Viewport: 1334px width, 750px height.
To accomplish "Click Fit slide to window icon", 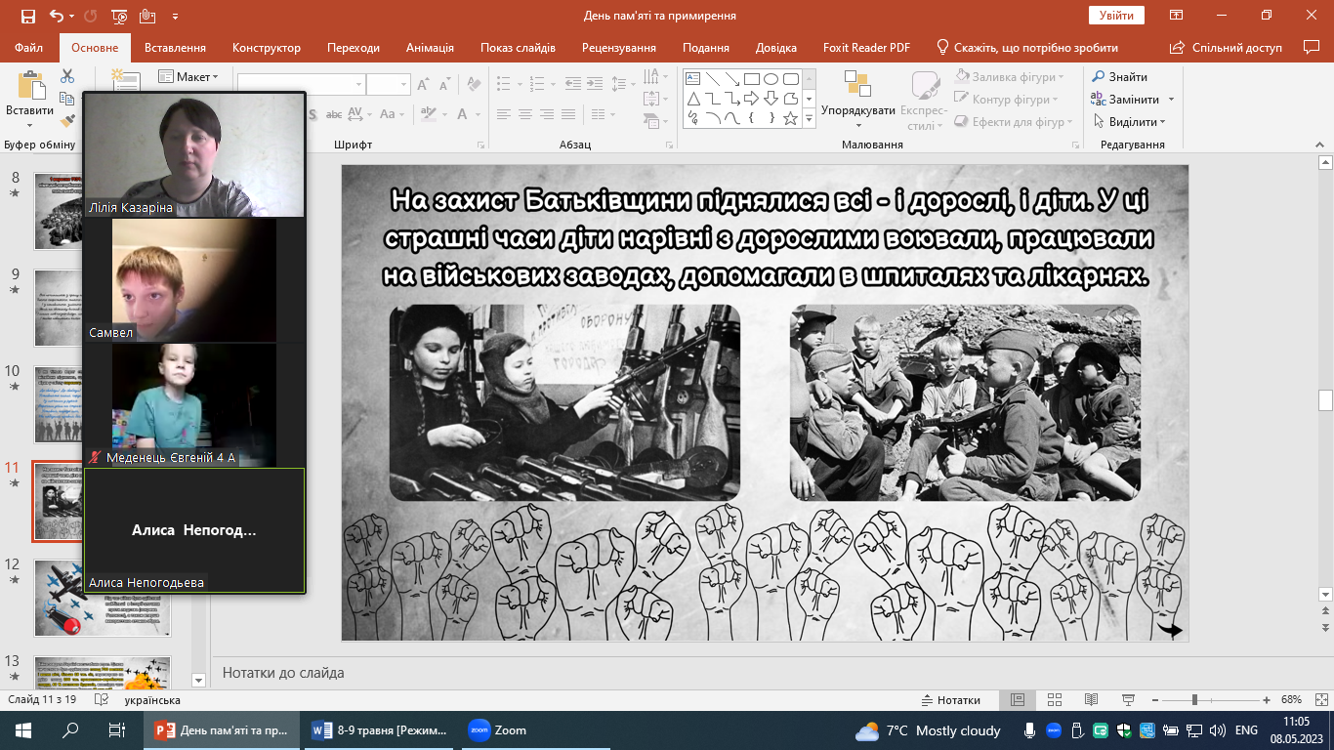I will (x=1320, y=700).
